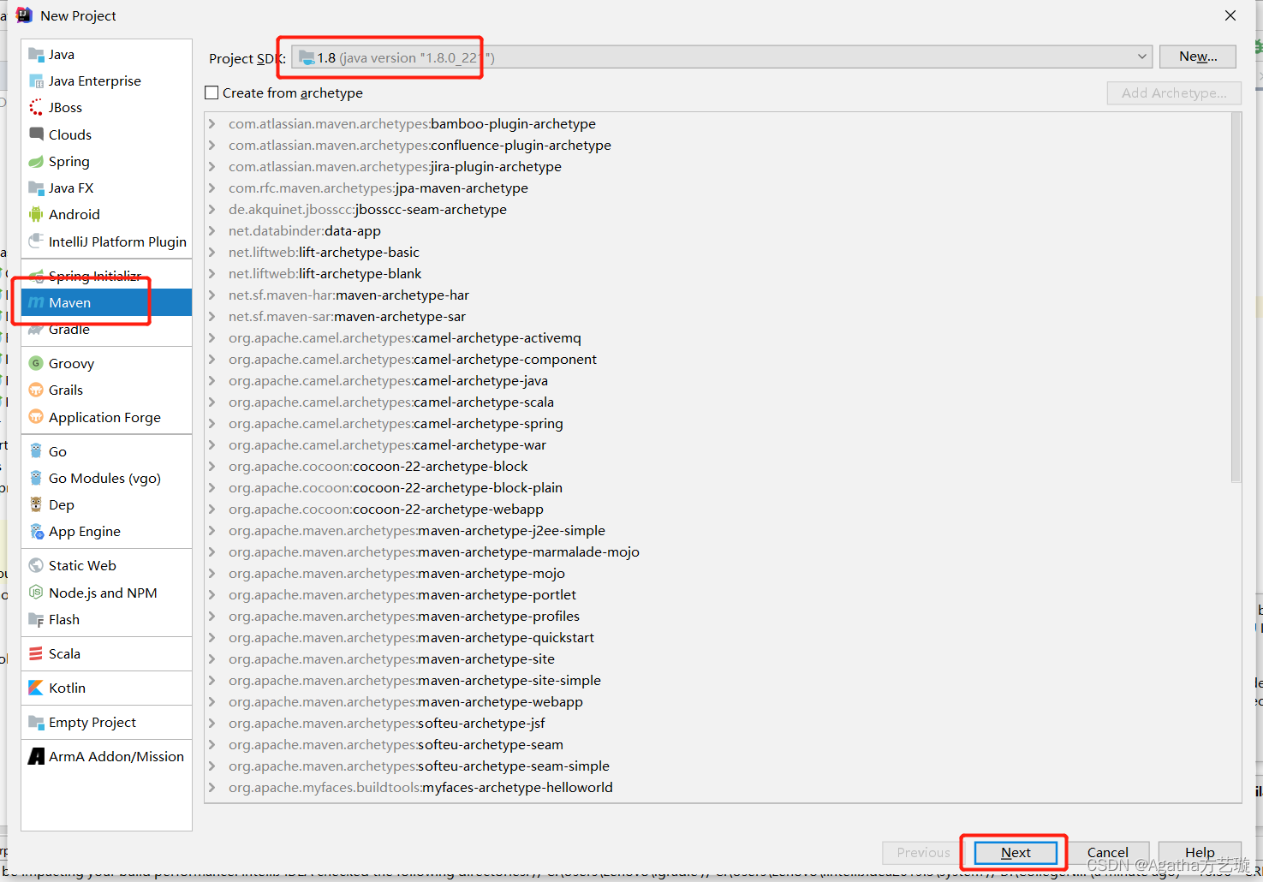The width and height of the screenshot is (1263, 882).
Task: Click the Dep icon
Action: [x=36, y=504]
